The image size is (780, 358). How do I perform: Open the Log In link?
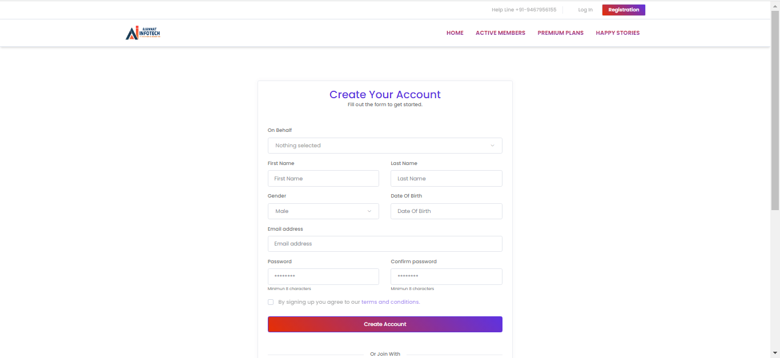585,10
